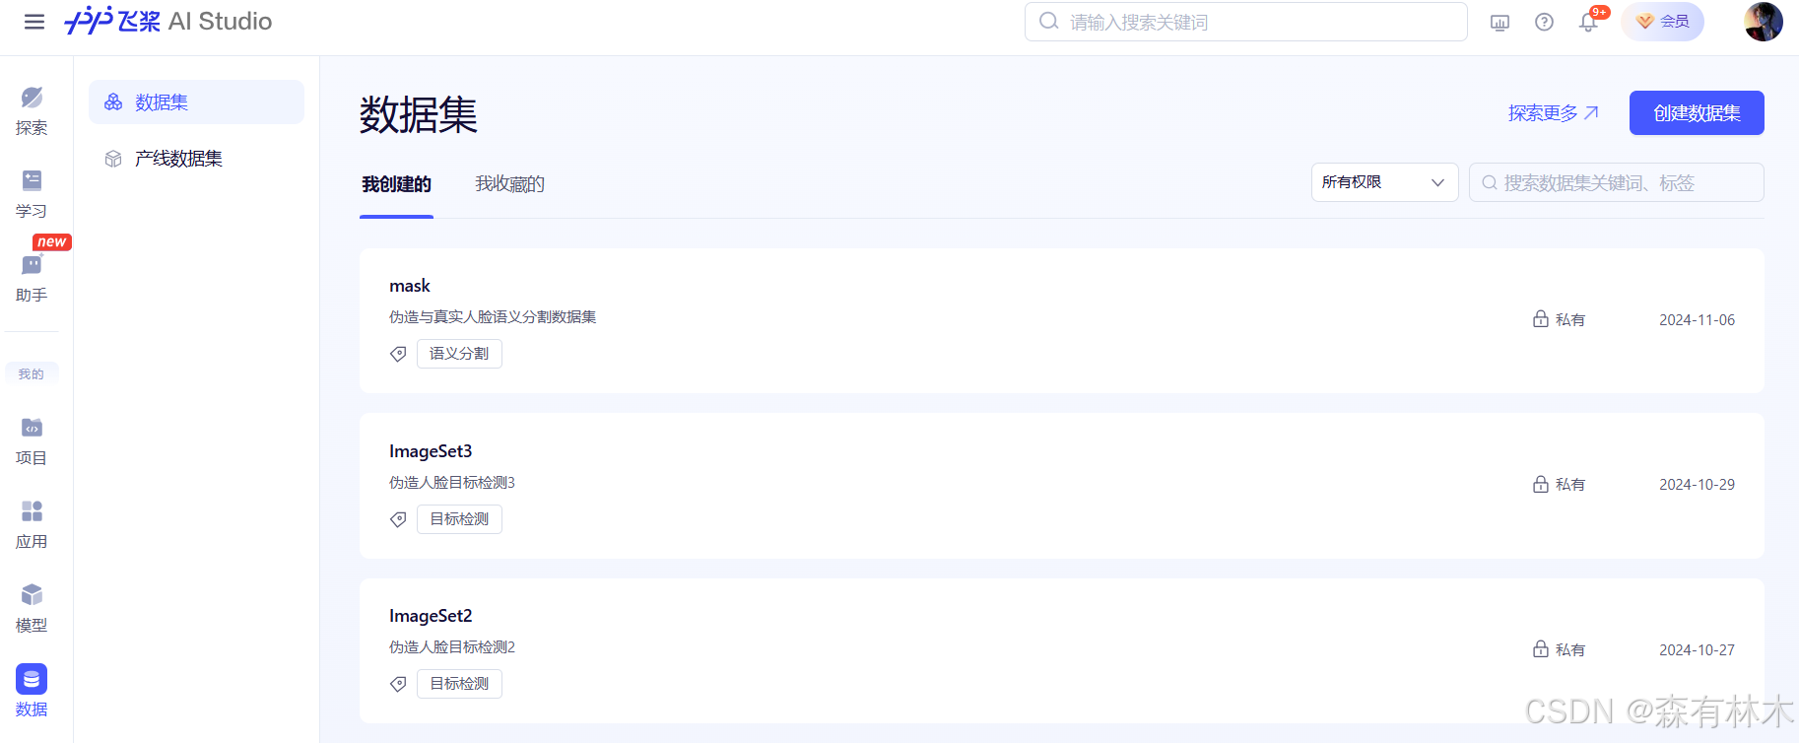
Task: Click the top search magnifier icon
Action: 1049,22
